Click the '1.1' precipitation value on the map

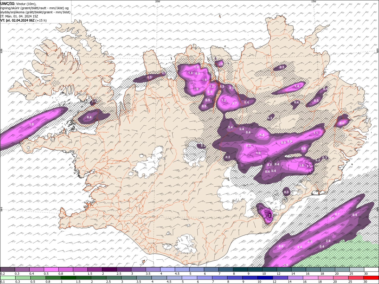click(316, 133)
